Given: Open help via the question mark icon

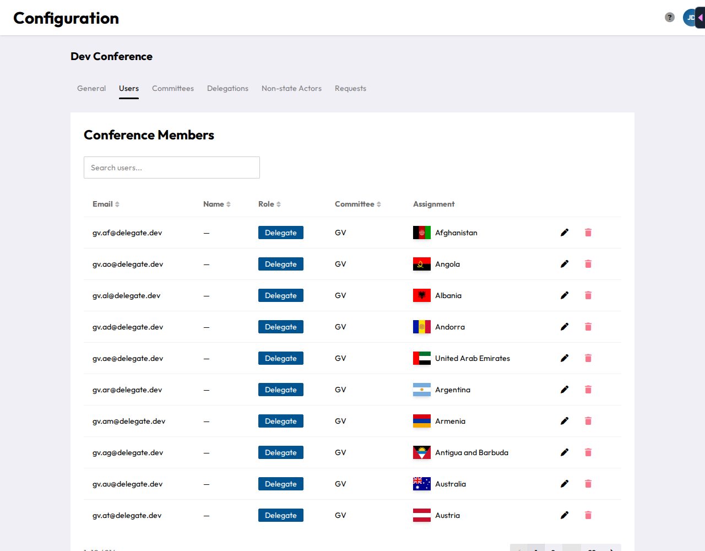Looking at the screenshot, I should point(670,17).
